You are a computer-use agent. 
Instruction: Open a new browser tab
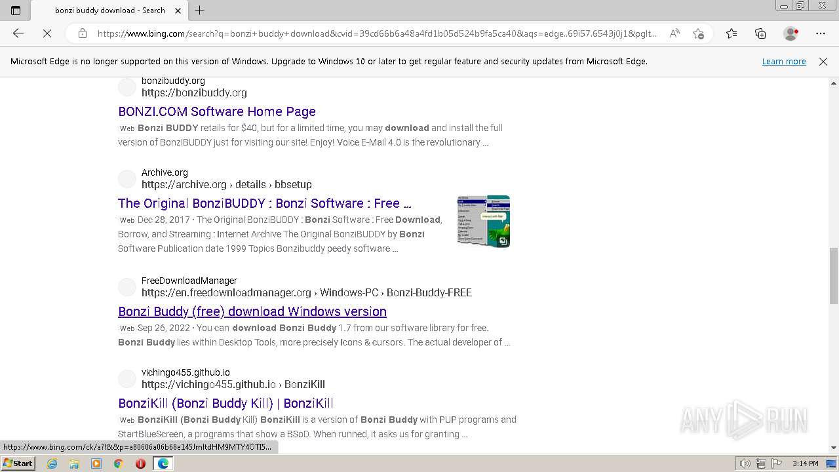coord(200,10)
